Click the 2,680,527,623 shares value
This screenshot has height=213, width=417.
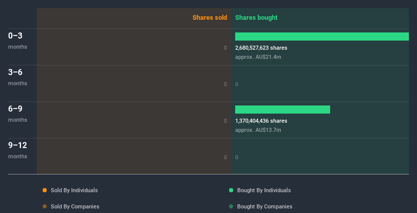tap(261, 48)
